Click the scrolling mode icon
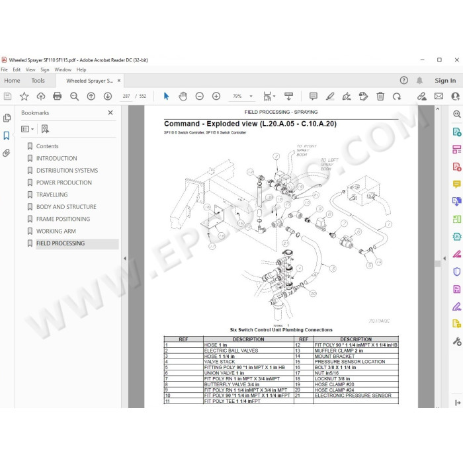The height and width of the screenshot is (463, 463). [x=288, y=97]
